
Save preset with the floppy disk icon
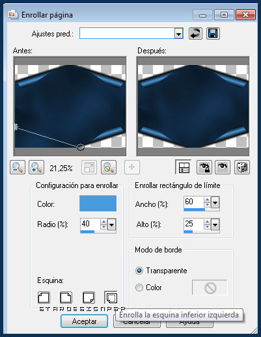pos(213,34)
